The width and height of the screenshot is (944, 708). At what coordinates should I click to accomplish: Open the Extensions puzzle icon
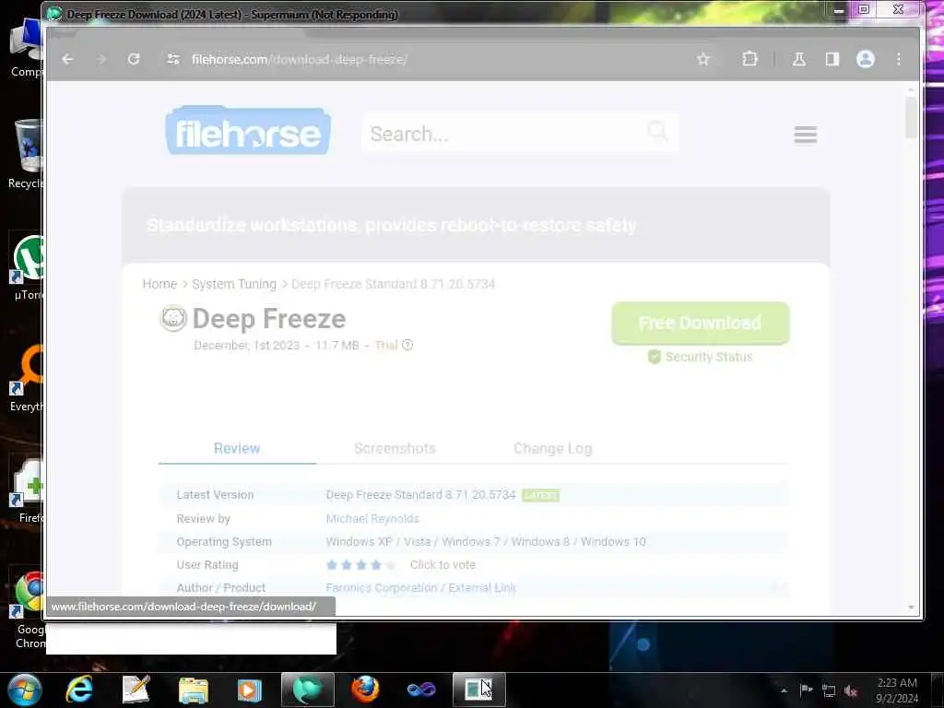749,59
